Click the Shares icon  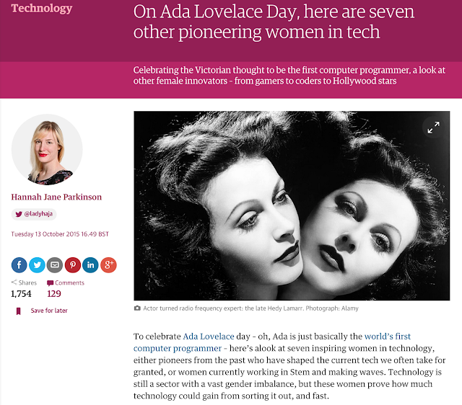click(x=14, y=282)
